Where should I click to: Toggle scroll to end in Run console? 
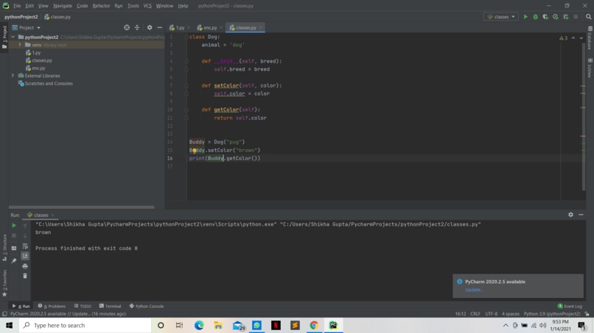[x=25, y=256]
